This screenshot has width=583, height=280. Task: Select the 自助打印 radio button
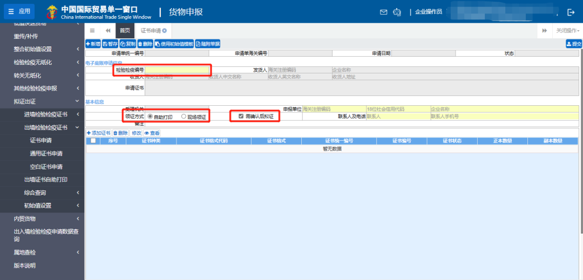(x=150, y=117)
